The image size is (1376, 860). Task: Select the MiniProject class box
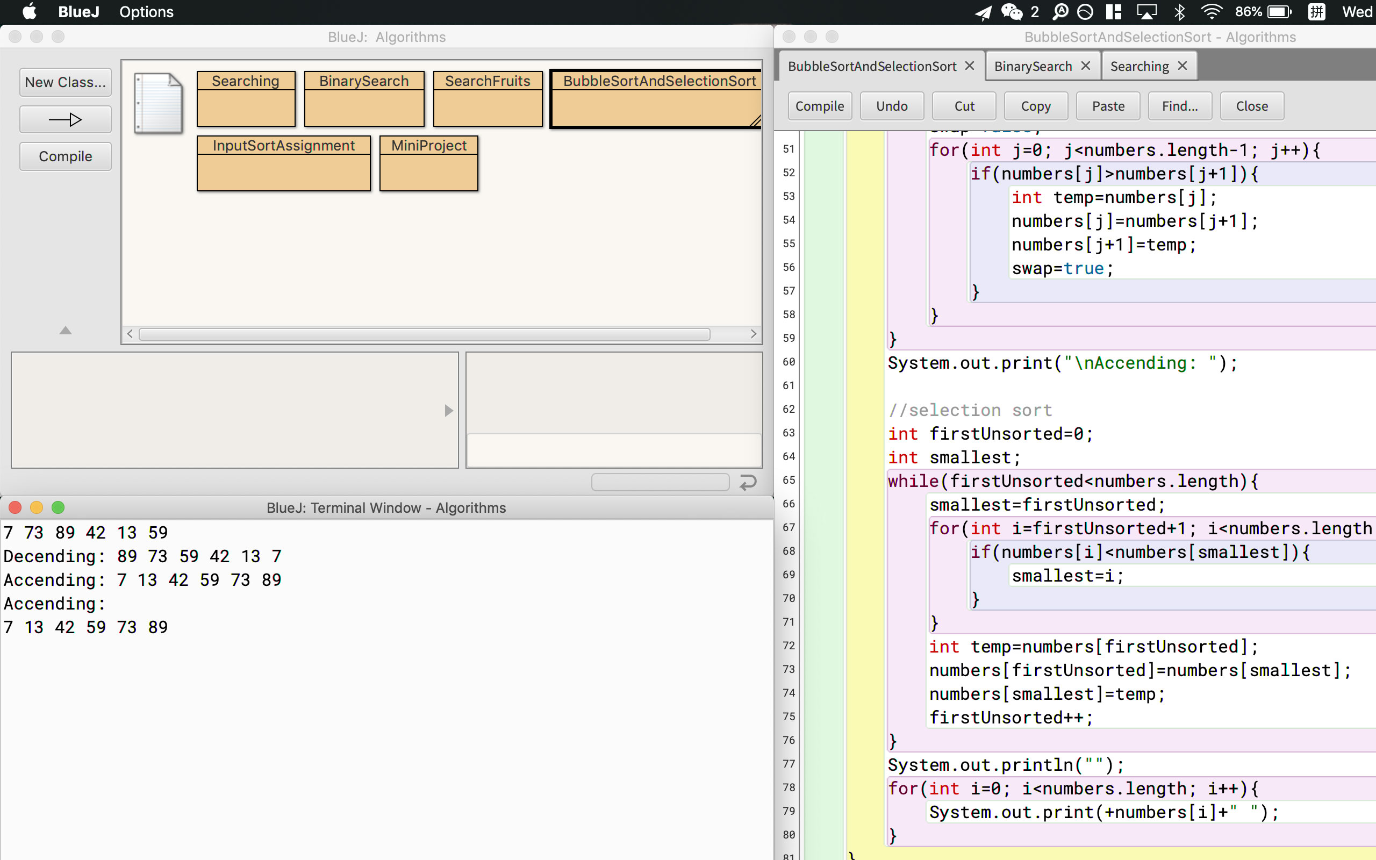(x=429, y=163)
